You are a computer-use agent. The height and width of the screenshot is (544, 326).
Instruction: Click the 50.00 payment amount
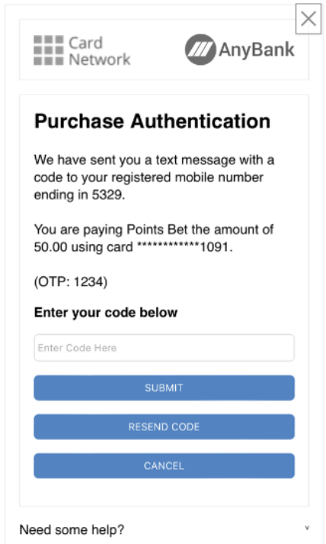click(50, 247)
